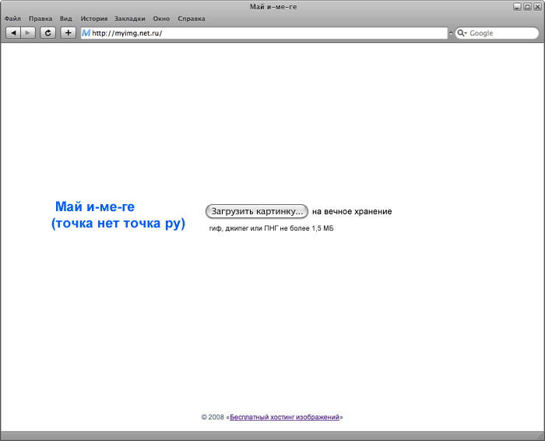Screen dimensions: 545x441
Task: Expand the search engine dropdown arrow
Action: coord(466,34)
